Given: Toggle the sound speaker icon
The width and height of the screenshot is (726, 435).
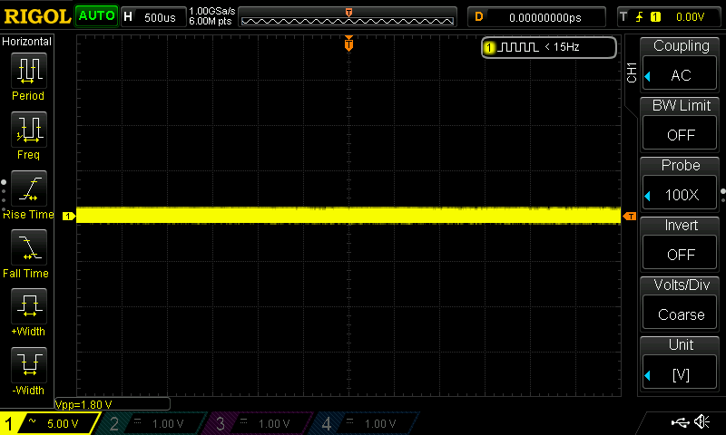Looking at the screenshot, I should (x=702, y=421).
